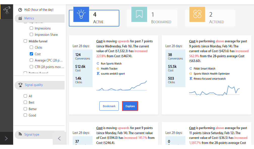Select the Best signal quality checkbox
Viewport: 254px width, 149px height.
tap(25, 102)
